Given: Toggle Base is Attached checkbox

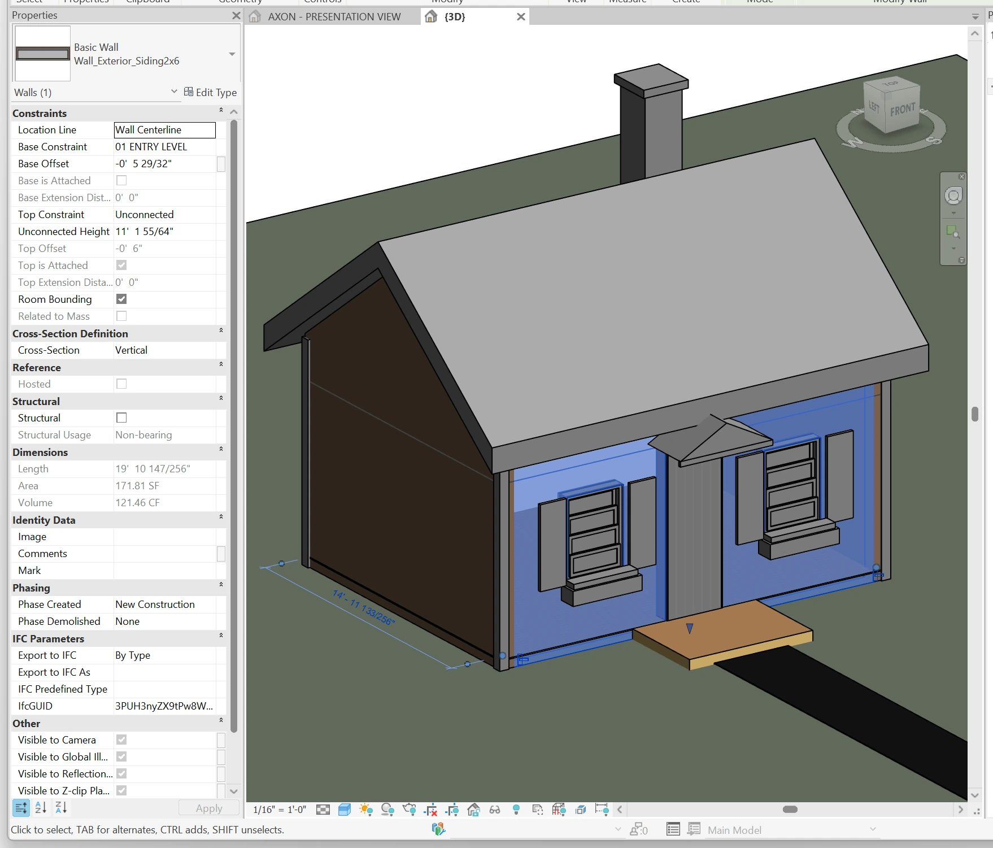Looking at the screenshot, I should tap(121, 180).
